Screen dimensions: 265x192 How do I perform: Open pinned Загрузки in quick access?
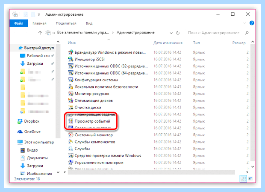tap(32, 63)
